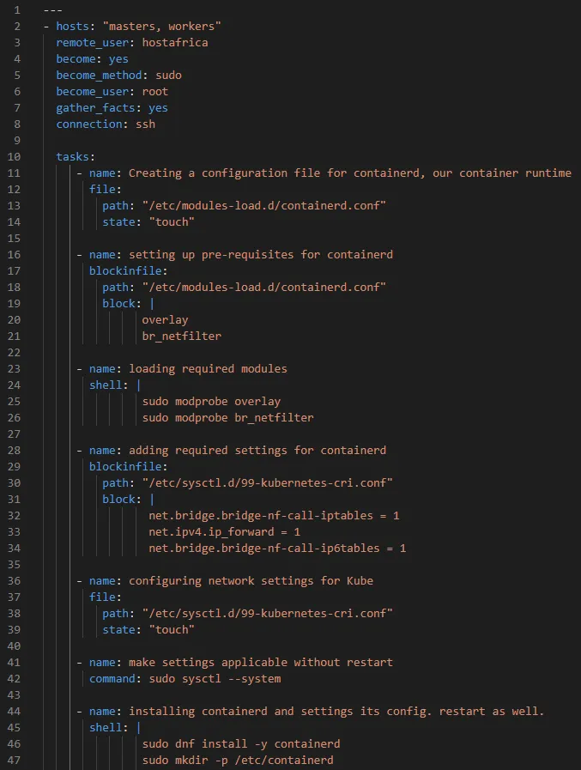
Task: Click task name "loading required modules"
Action: point(208,369)
